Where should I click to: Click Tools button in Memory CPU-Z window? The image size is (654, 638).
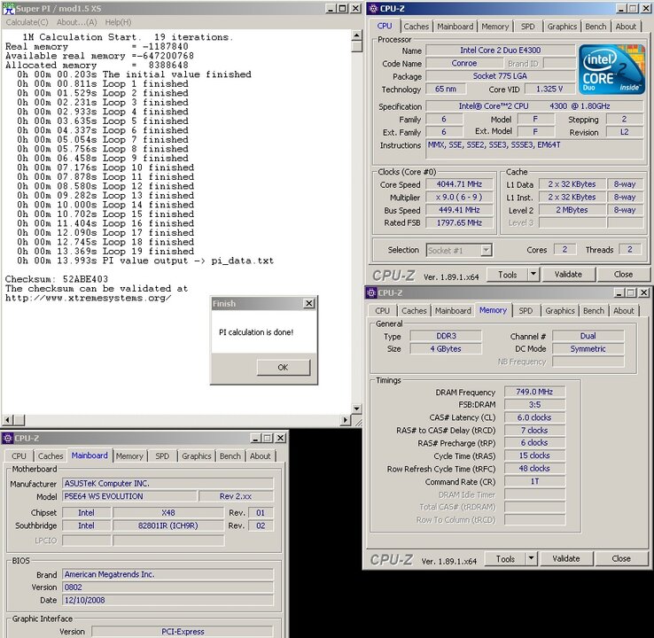tap(505, 559)
